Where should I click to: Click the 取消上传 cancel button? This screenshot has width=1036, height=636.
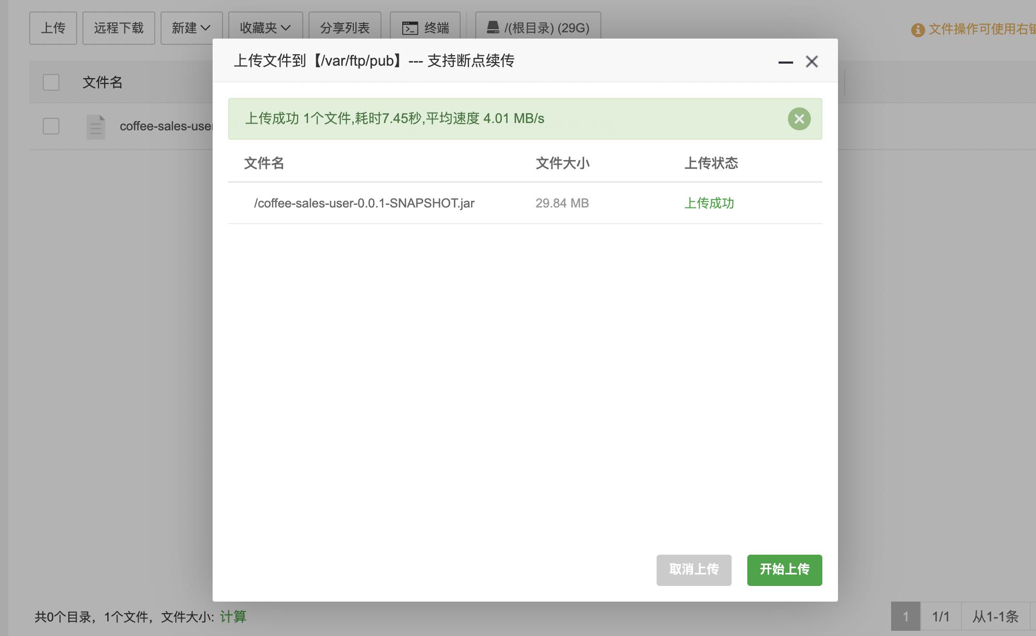click(694, 570)
